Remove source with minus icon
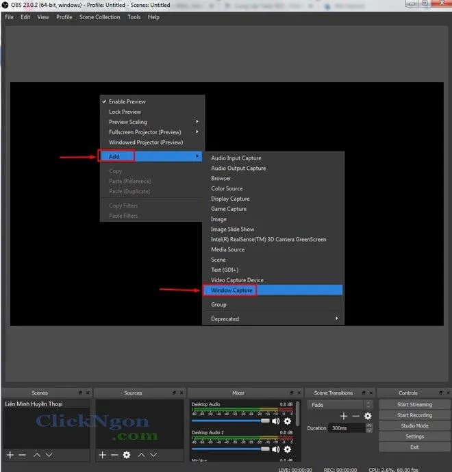Screen dimensions: 452x472 tap(114, 455)
